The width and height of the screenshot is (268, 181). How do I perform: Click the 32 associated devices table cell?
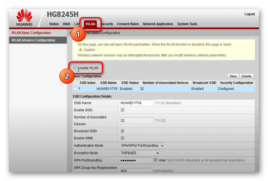[x=142, y=89]
